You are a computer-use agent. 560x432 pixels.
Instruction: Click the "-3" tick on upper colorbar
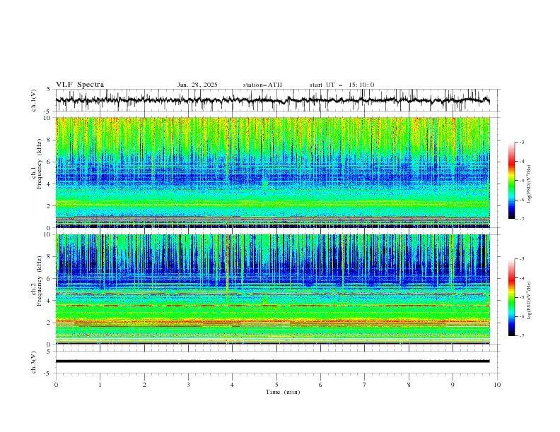point(521,142)
